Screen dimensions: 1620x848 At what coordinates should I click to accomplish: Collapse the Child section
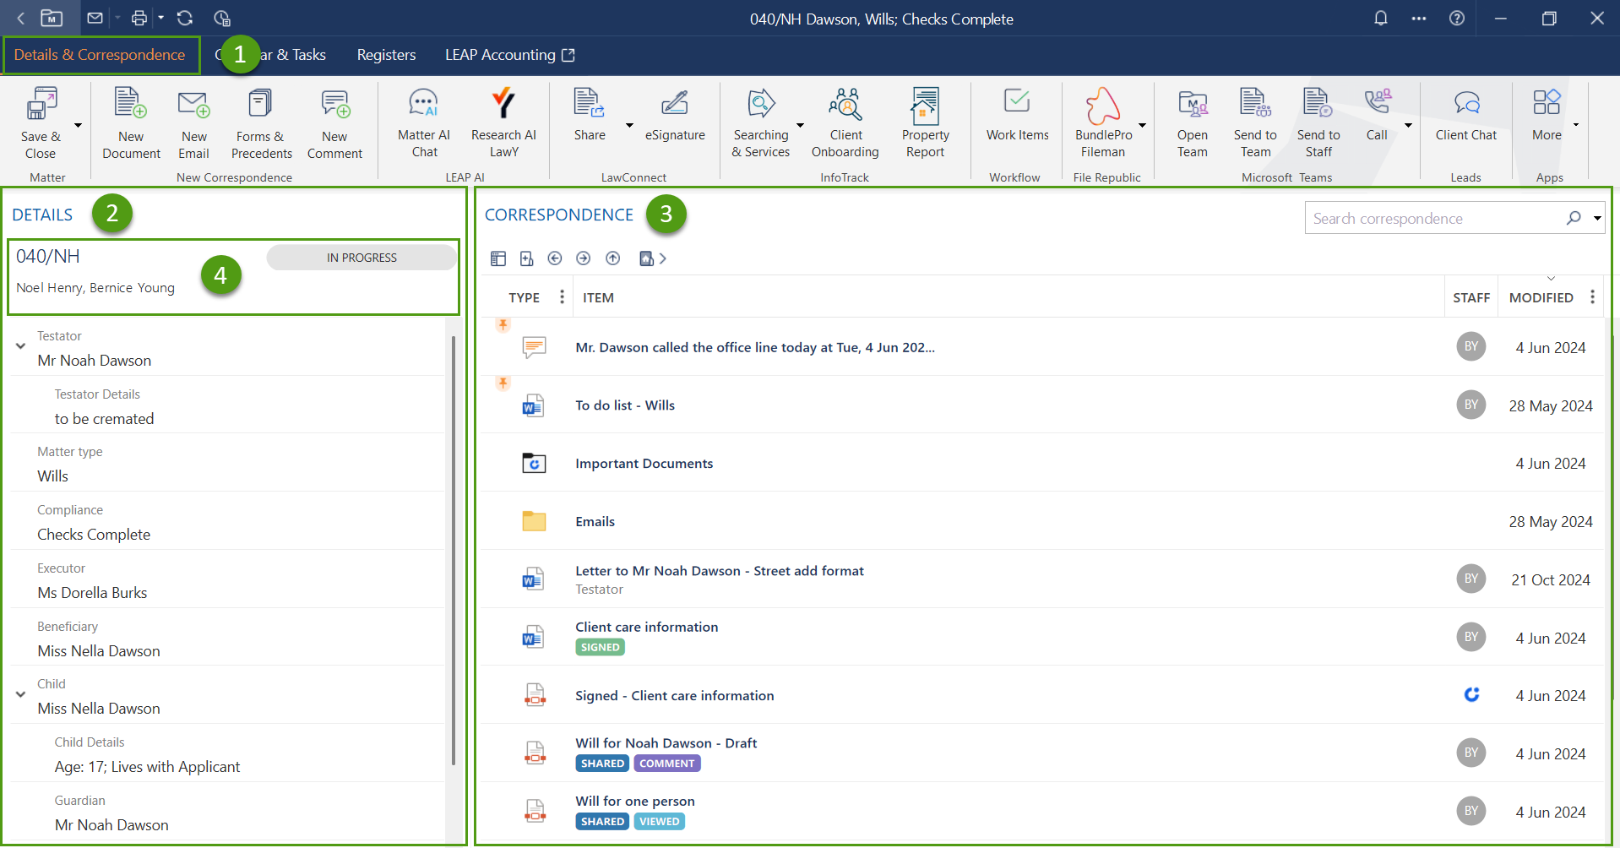[20, 694]
